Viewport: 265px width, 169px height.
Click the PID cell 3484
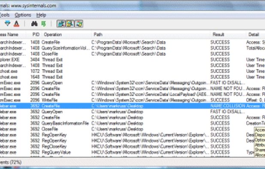35,60
